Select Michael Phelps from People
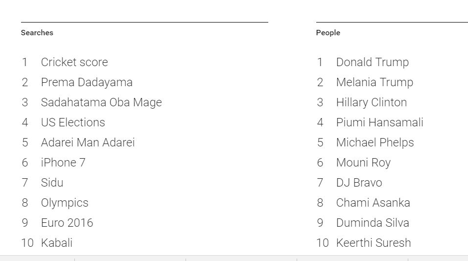 click(375, 142)
